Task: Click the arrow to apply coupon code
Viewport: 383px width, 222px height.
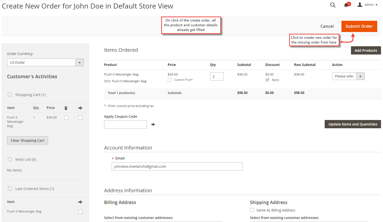Action: tap(153, 124)
